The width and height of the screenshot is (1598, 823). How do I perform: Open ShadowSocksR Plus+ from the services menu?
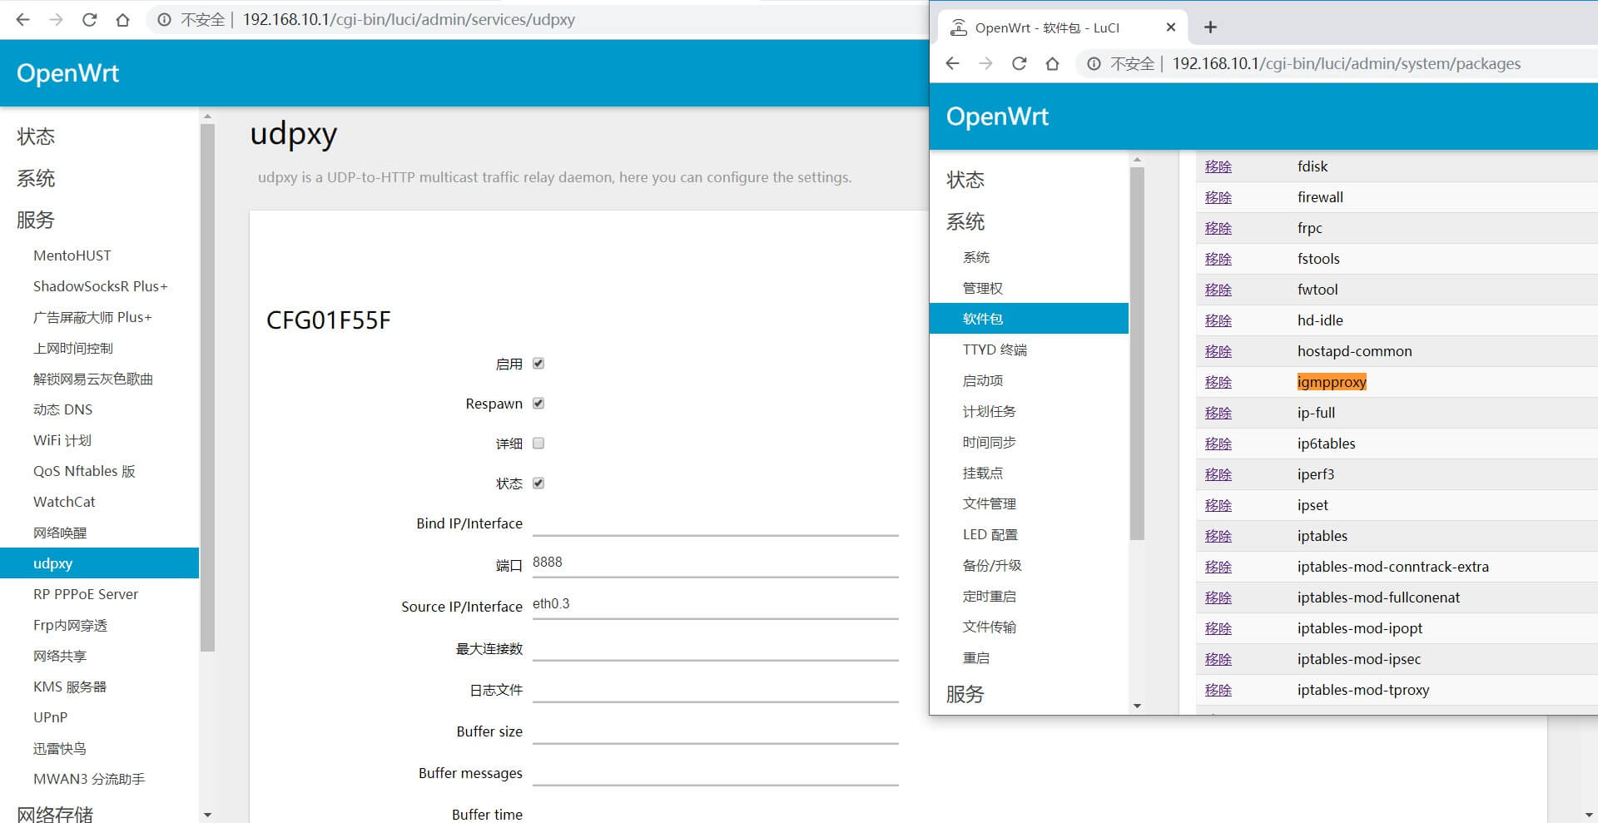coord(100,286)
